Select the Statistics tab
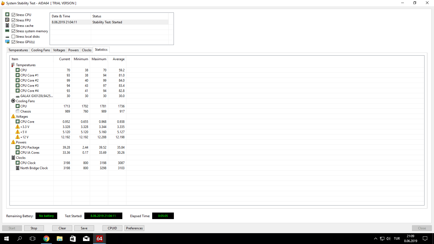The image size is (434, 244). pos(101,50)
